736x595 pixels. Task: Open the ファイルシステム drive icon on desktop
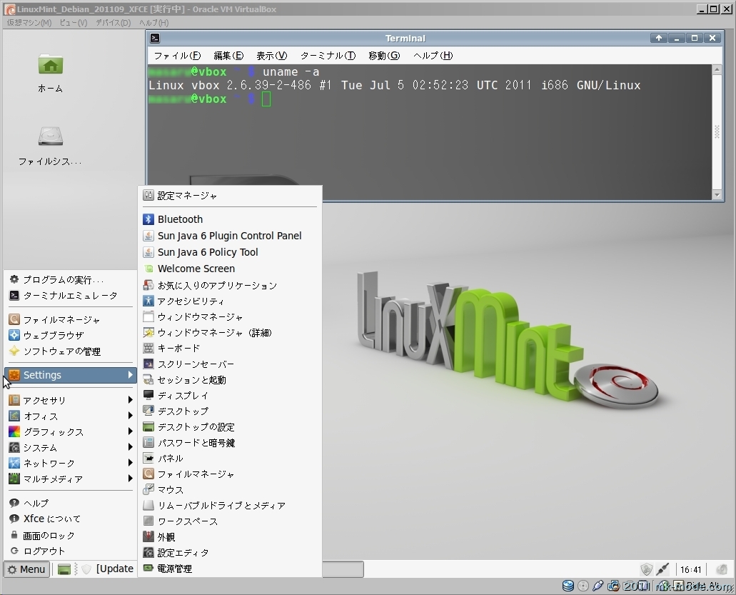50,136
